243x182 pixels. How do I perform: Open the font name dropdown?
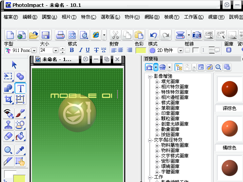[34, 50]
